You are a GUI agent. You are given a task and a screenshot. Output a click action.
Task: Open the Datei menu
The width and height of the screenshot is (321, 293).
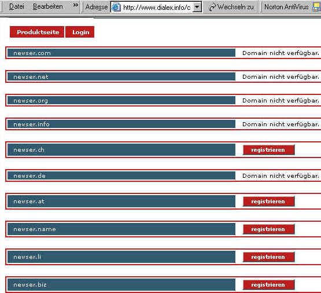17,6
